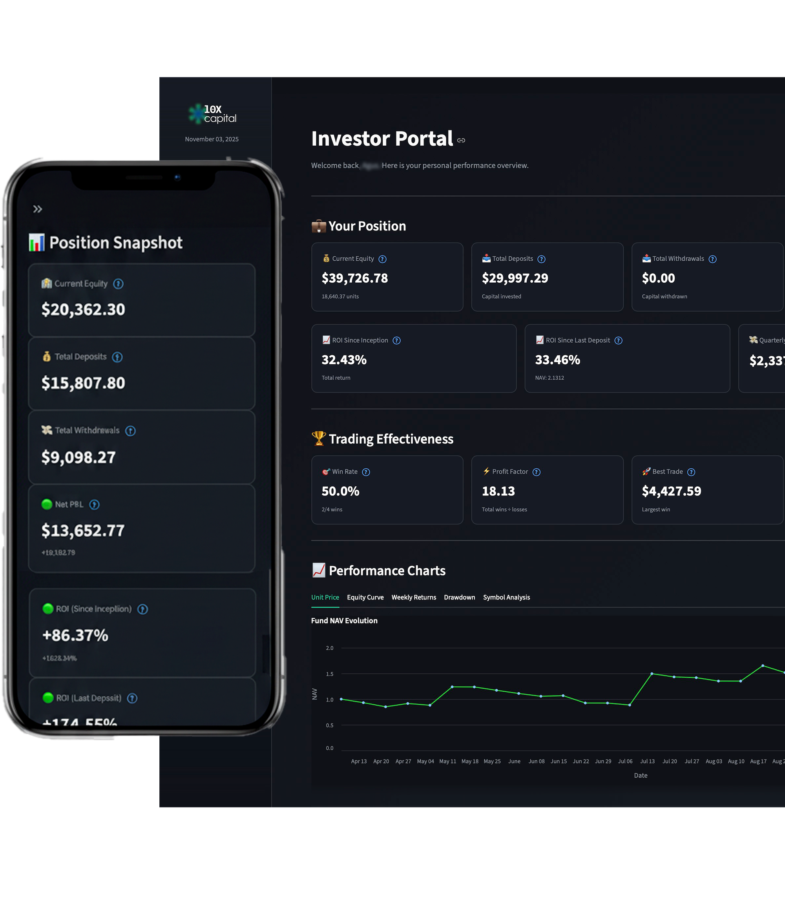Viewport: 785px width, 906px height.
Task: Open the Drawdown chart tab
Action: [x=459, y=597]
